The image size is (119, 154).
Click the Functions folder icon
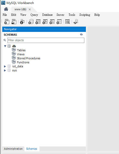pos(14,62)
